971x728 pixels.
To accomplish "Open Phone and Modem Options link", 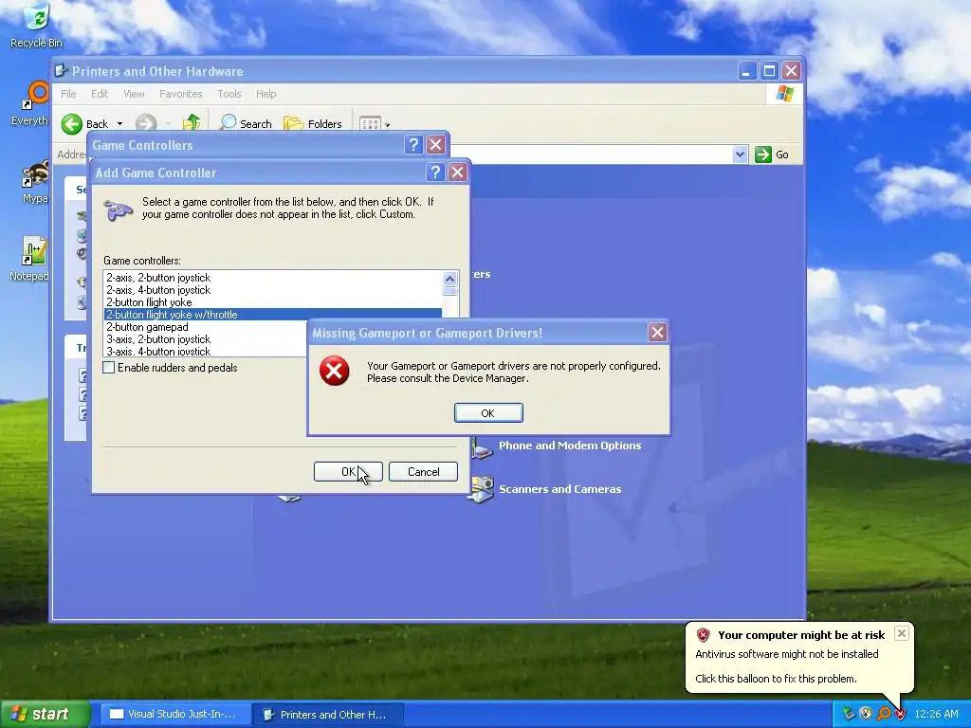I will pos(570,446).
